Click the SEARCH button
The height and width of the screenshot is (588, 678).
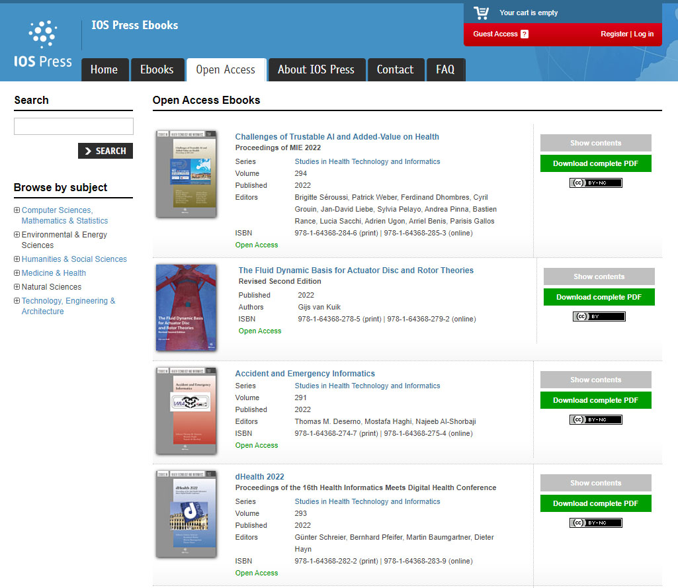coord(106,151)
